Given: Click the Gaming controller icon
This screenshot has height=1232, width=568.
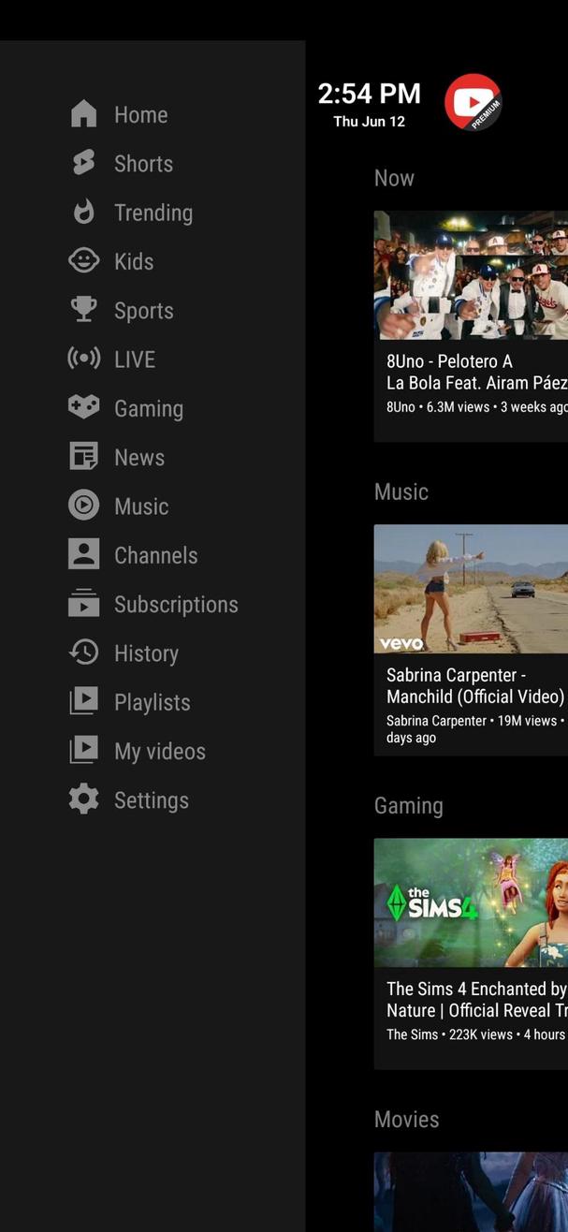Looking at the screenshot, I should pos(83,407).
